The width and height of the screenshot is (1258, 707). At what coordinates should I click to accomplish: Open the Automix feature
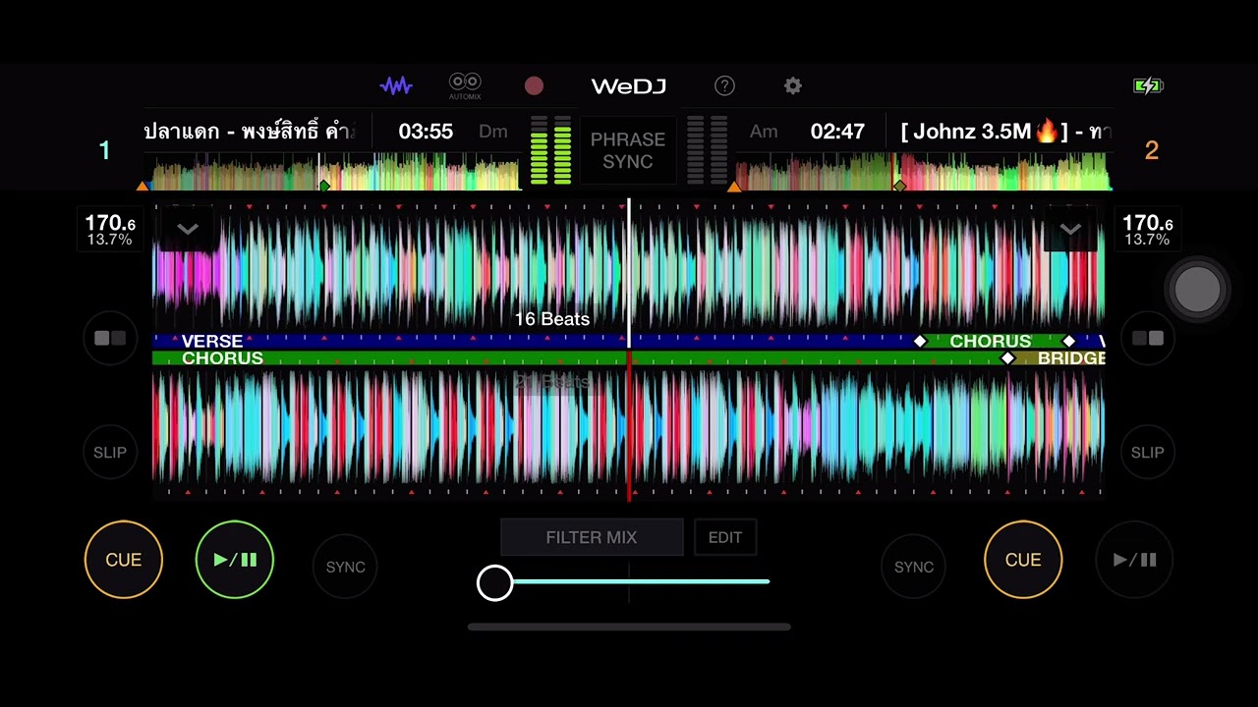465,86
